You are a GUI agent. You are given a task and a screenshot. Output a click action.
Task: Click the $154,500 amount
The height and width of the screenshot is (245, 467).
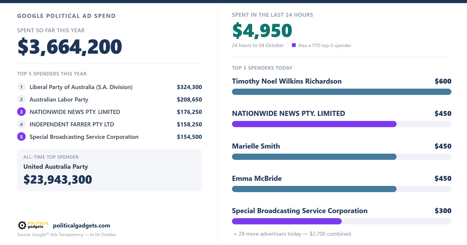point(190,137)
